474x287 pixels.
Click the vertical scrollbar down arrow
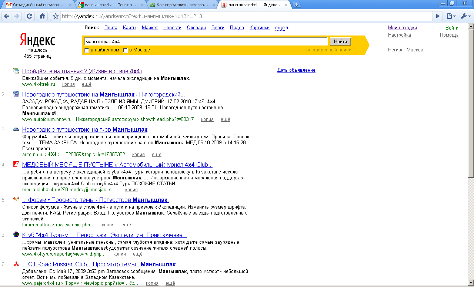471,284
